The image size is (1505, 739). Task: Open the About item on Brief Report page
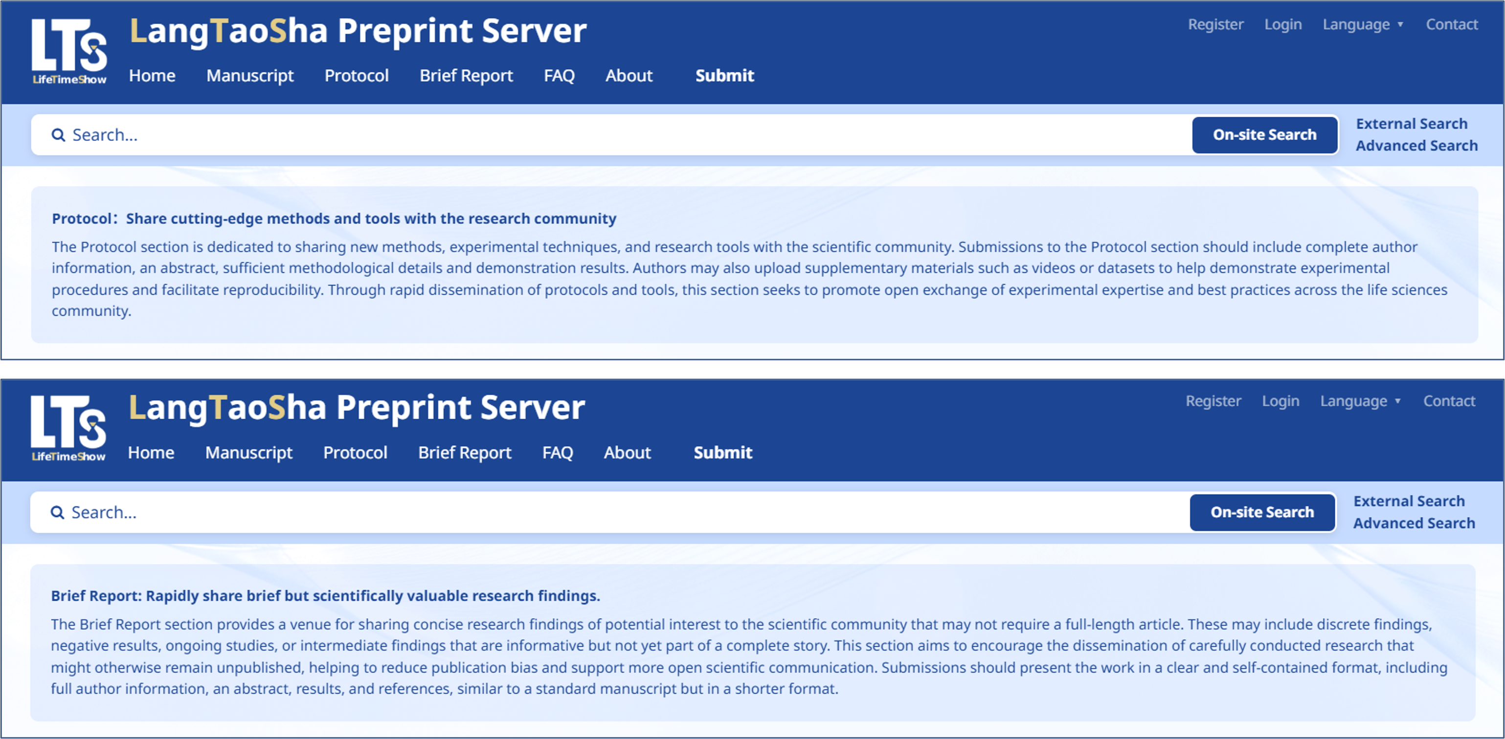(x=627, y=453)
